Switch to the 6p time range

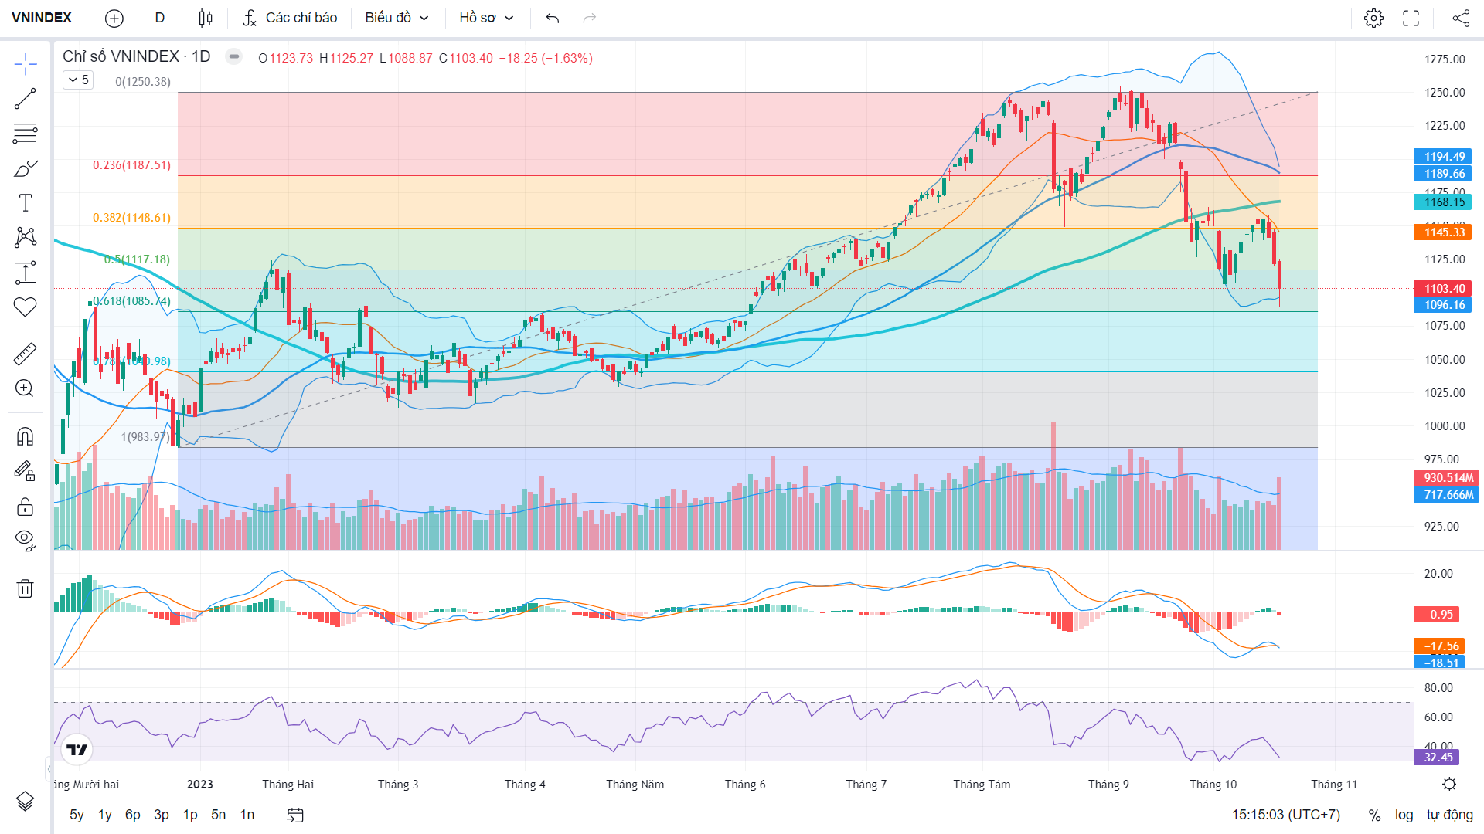(x=133, y=815)
